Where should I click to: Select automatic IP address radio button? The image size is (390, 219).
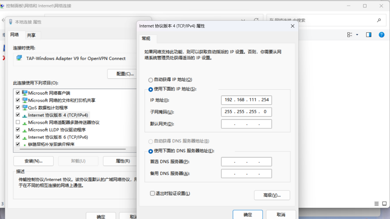pos(151,80)
